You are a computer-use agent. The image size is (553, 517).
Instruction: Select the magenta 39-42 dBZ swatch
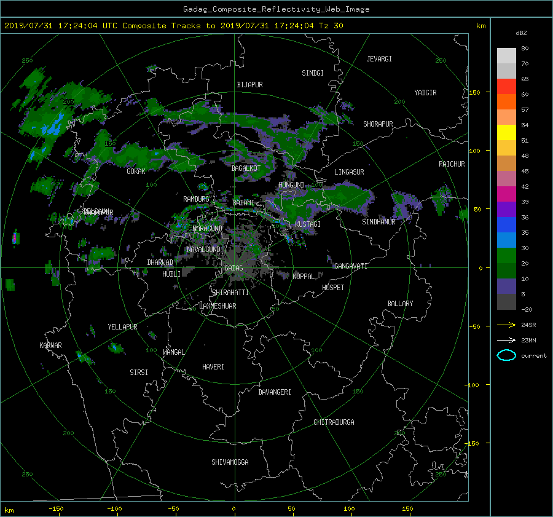(506, 194)
